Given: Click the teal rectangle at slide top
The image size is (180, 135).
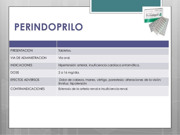Looking at the screenshot, I should click(x=126, y=6).
